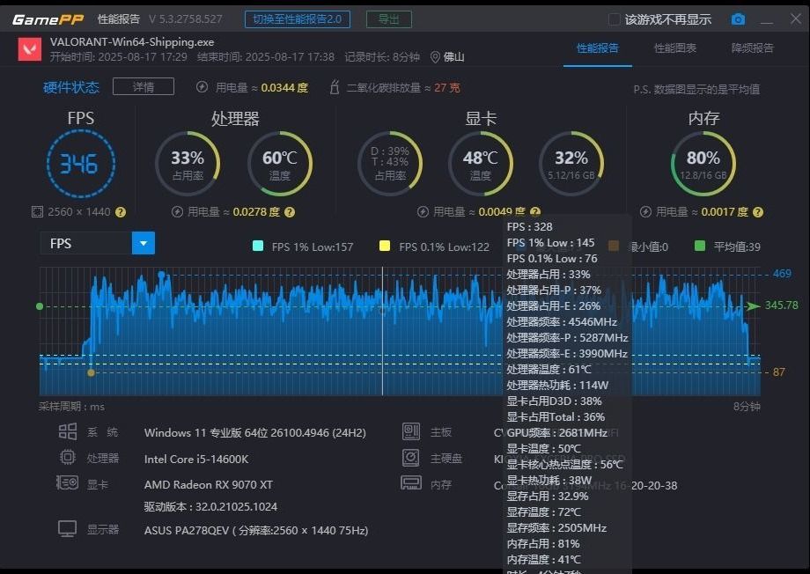Click the 显卡 graphics card icon
The height and width of the screenshot is (574, 810).
[67, 483]
